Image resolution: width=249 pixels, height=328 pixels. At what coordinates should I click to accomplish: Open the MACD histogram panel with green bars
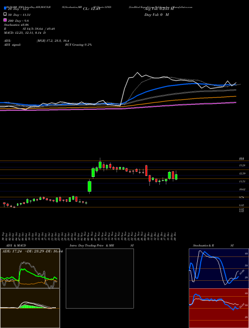[x=30, y=308]
